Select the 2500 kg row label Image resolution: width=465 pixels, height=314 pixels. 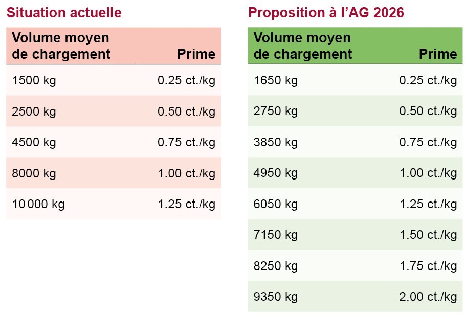pyautogui.click(x=34, y=111)
